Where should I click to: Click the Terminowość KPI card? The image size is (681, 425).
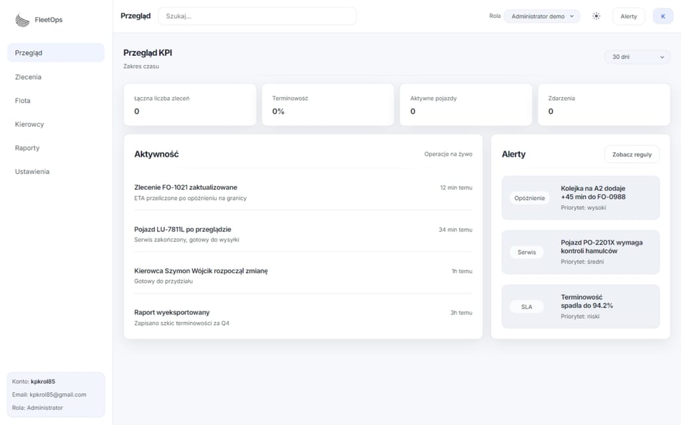click(328, 104)
